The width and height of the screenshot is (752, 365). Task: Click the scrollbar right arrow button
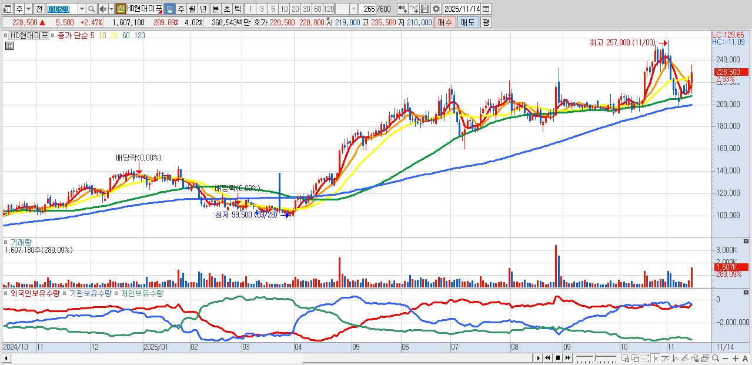[538, 358]
